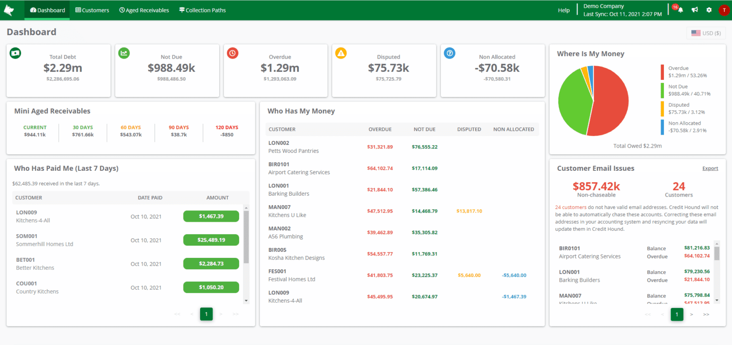
Task: Switch to the Aged Receivables tab
Action: [144, 10]
